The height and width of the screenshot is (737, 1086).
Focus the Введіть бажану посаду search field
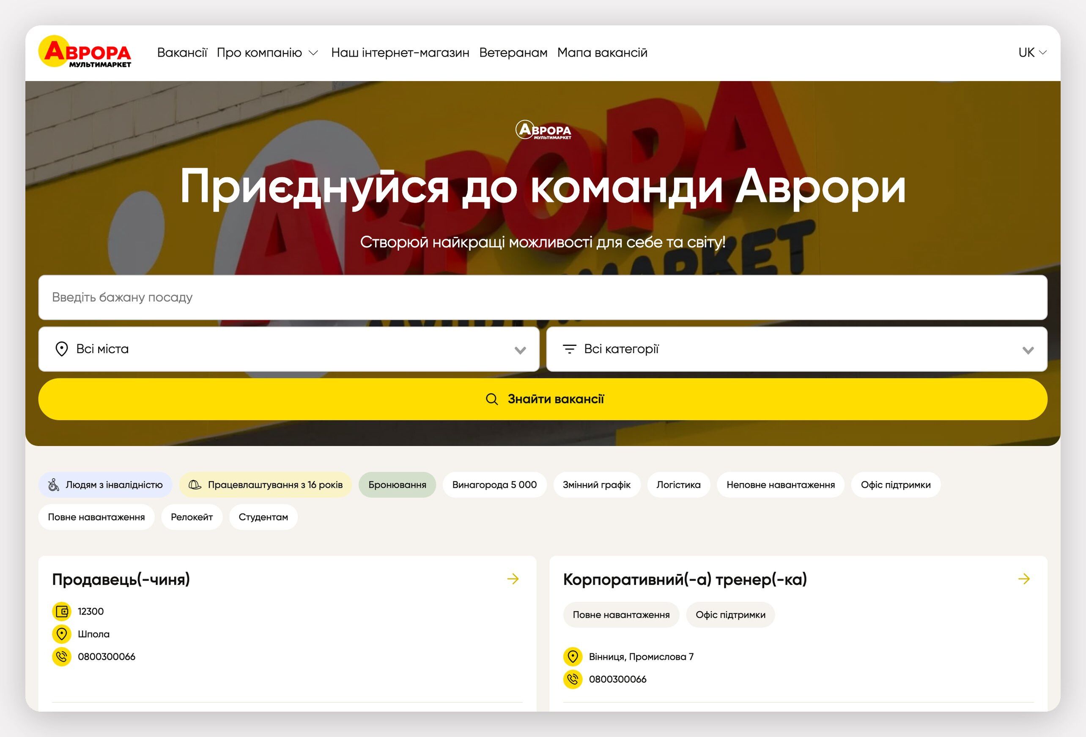click(543, 297)
